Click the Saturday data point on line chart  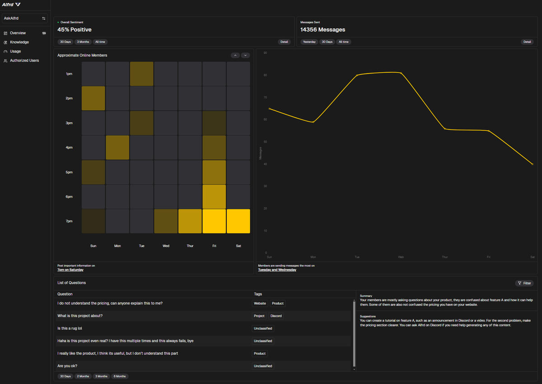(x=533, y=164)
